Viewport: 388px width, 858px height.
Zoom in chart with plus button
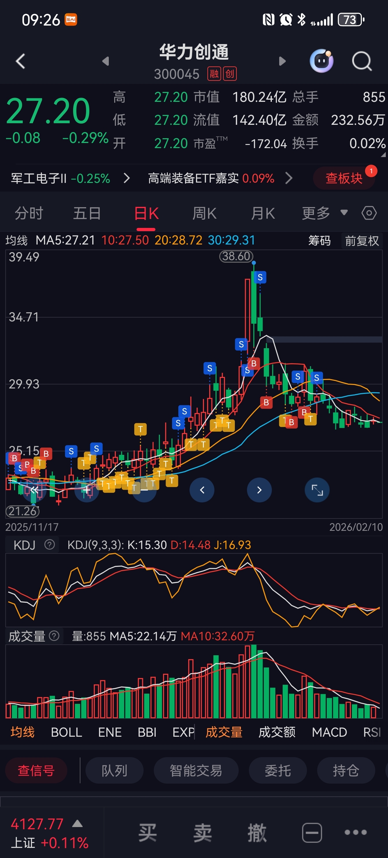pyautogui.click(x=86, y=490)
